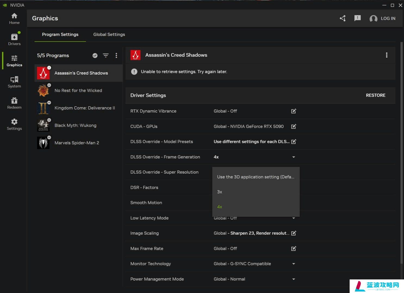Maximize the NVIDIA app window
404x293 pixels.
pyautogui.click(x=392, y=5)
